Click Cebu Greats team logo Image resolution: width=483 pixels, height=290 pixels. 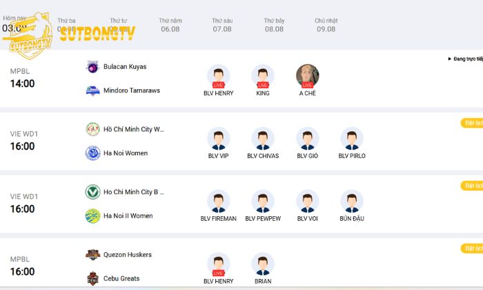(x=92, y=278)
